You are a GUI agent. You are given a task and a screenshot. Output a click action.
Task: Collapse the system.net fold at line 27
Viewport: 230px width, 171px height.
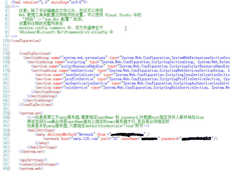(x=9, y=113)
